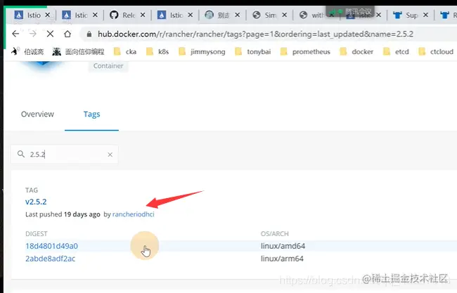457x293 pixels.
Task: Open digest 2abde8adf2ac
Action: coord(51,259)
